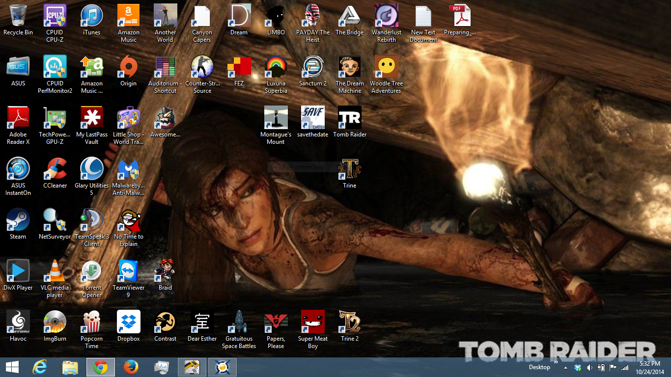Select Luxuria Superbia shortcut
The height and width of the screenshot is (377, 671).
[276, 67]
